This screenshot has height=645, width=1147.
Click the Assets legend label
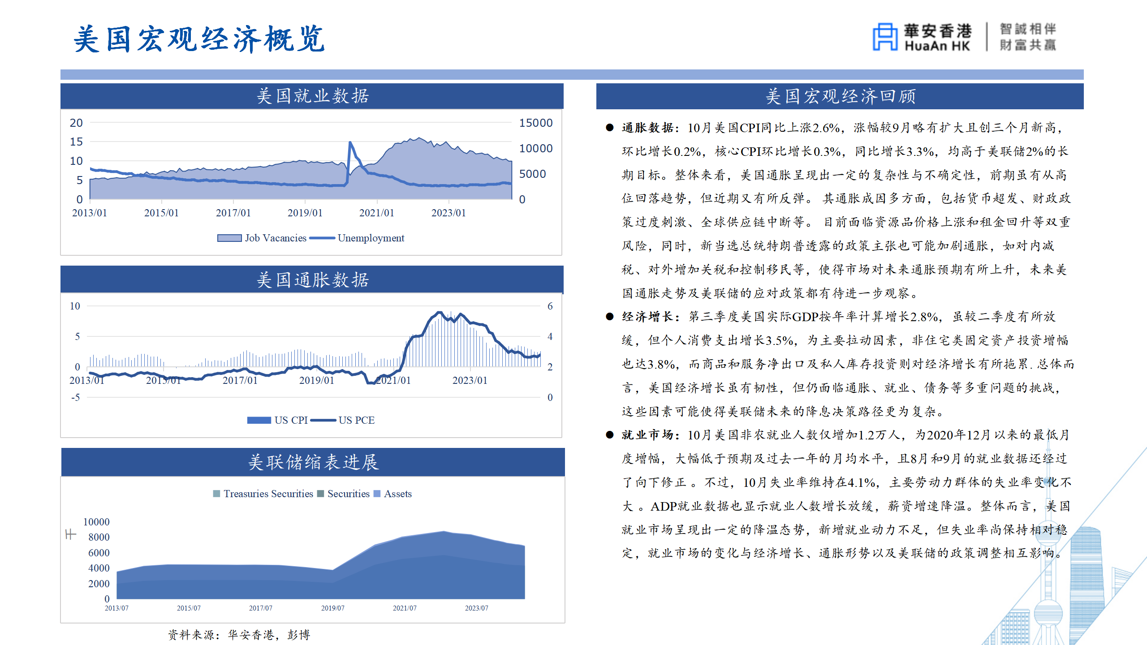pyautogui.click(x=398, y=494)
